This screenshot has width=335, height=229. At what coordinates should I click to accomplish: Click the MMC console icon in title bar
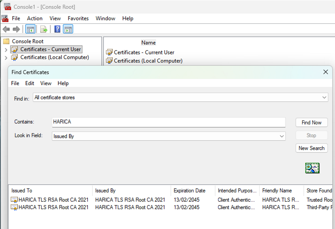(x=7, y=7)
